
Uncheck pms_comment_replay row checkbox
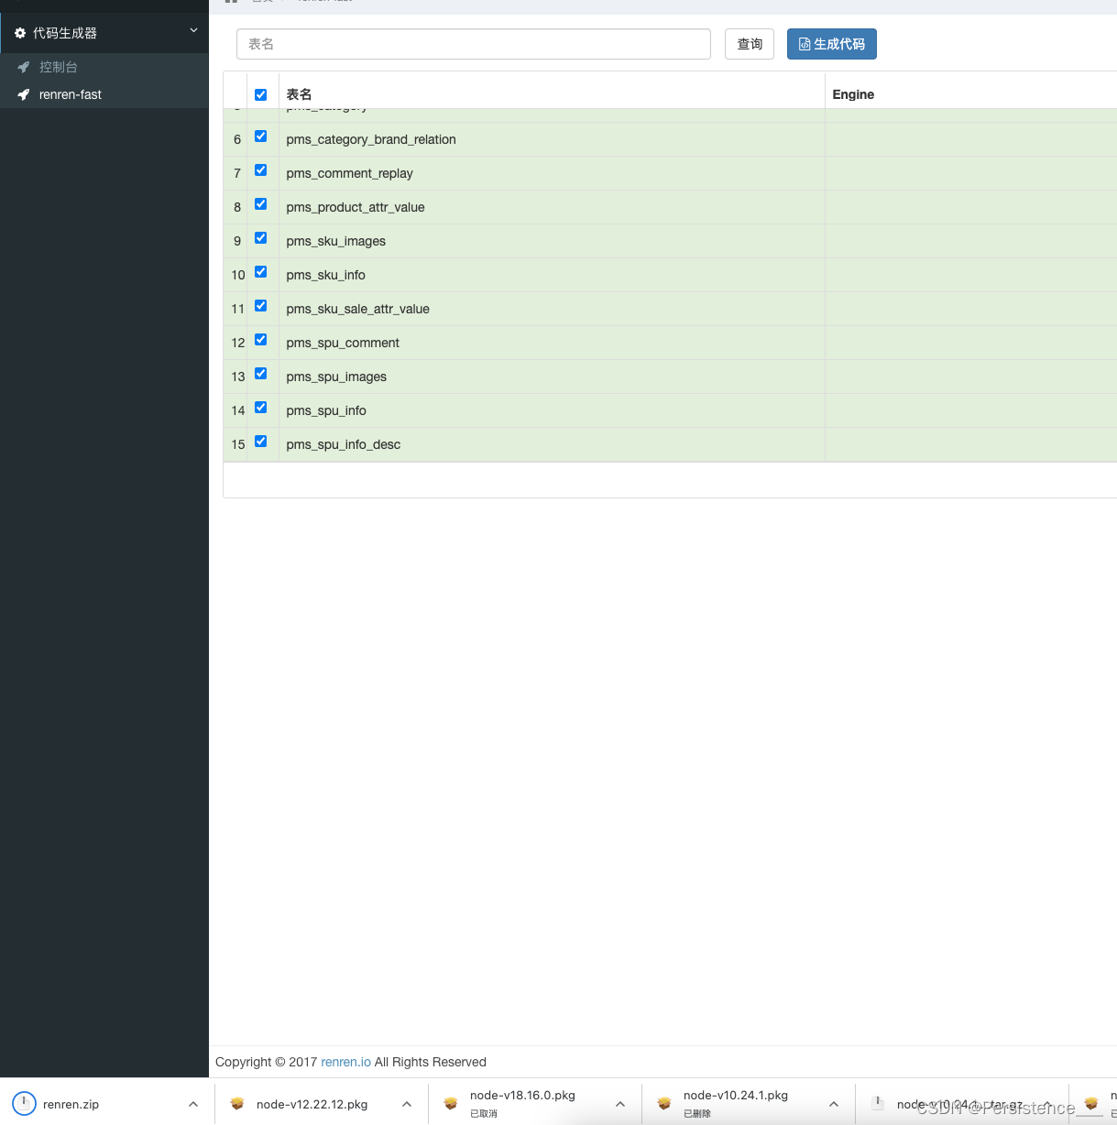[260, 170]
